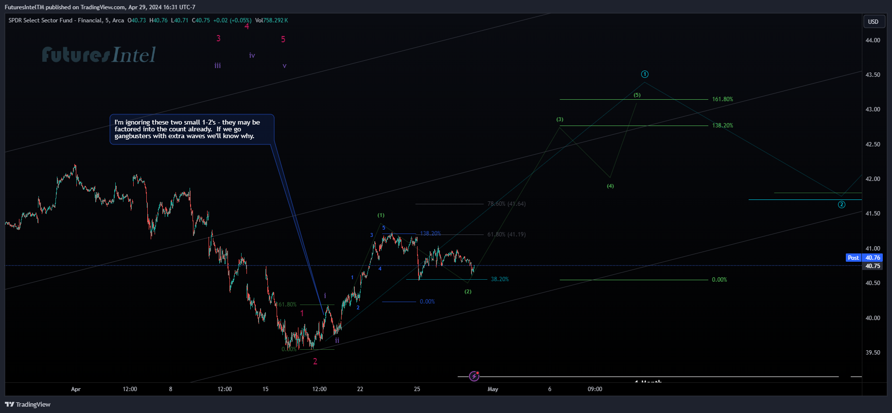
Task: Click the O40.73 open value
Action: tap(137, 20)
